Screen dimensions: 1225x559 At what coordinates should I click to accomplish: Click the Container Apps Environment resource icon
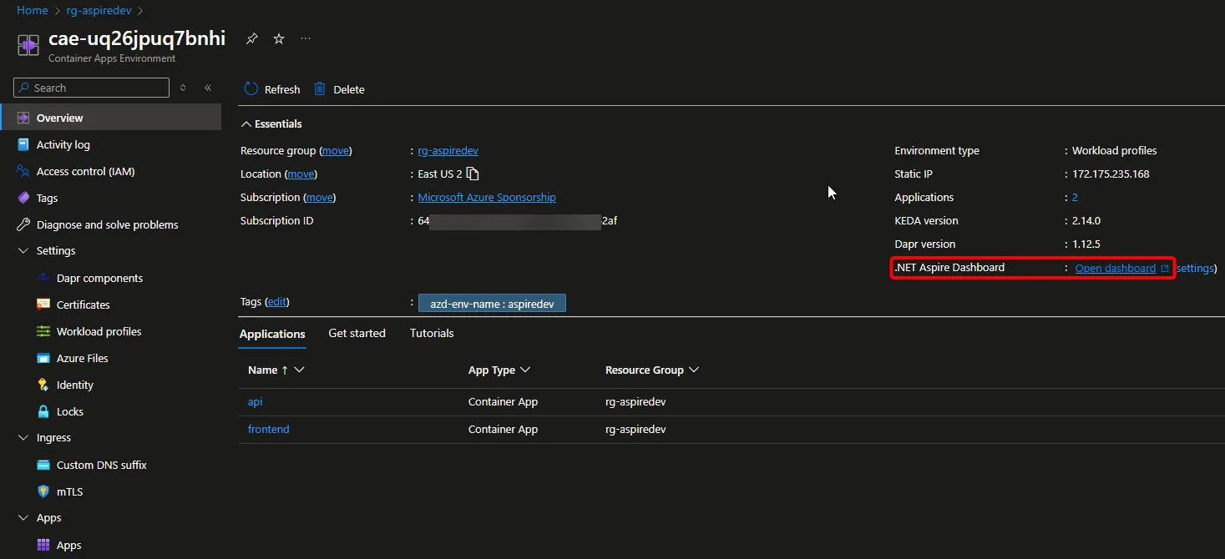click(28, 45)
